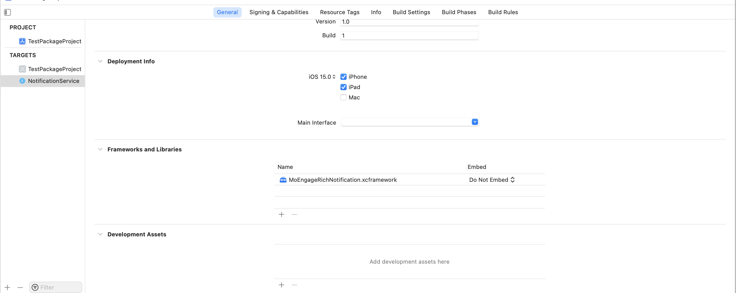The width and height of the screenshot is (736, 293).
Task: Add a development asset with plus
Action: (x=281, y=285)
